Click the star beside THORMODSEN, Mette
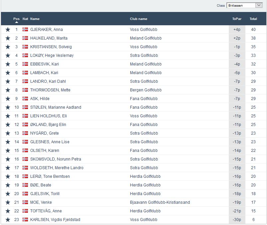 tap(8, 90)
